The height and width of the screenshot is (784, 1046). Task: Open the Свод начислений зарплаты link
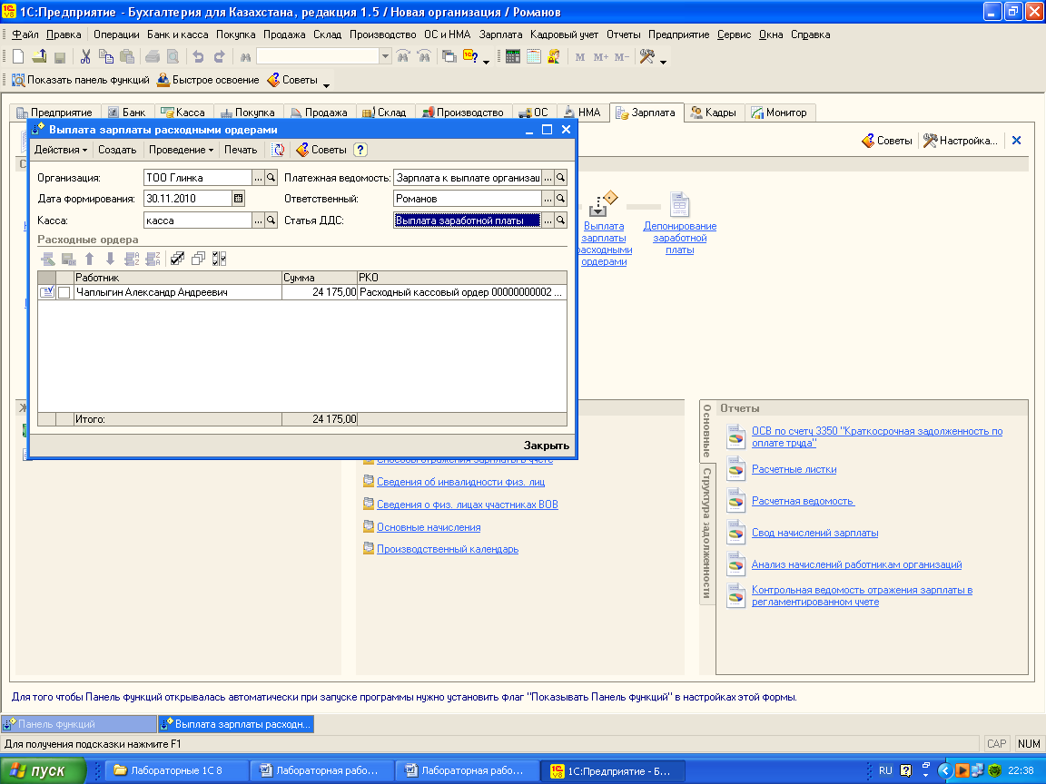click(x=814, y=533)
